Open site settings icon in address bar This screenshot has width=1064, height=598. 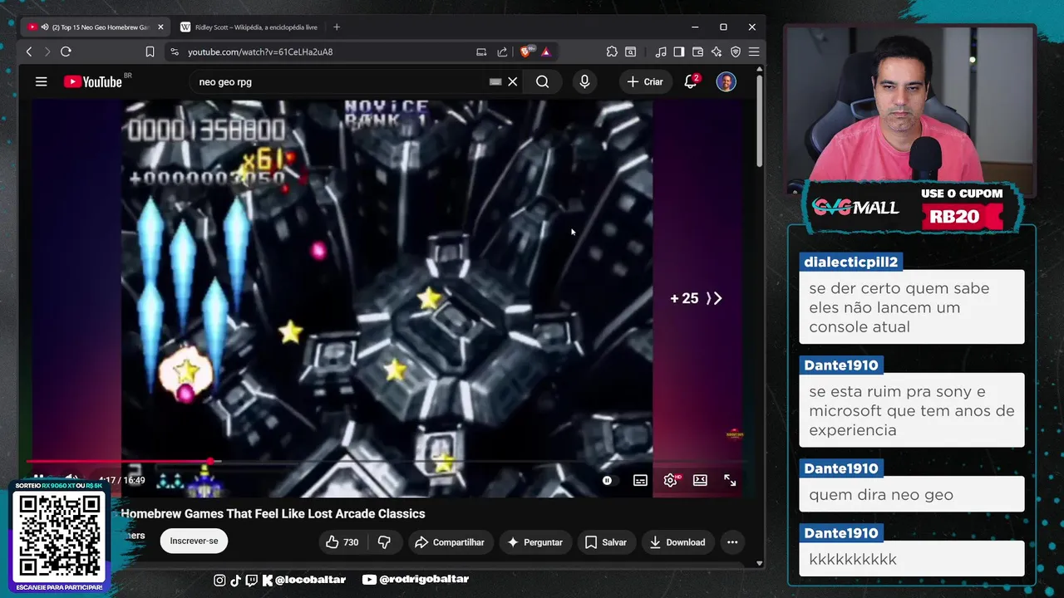pyautogui.click(x=174, y=51)
